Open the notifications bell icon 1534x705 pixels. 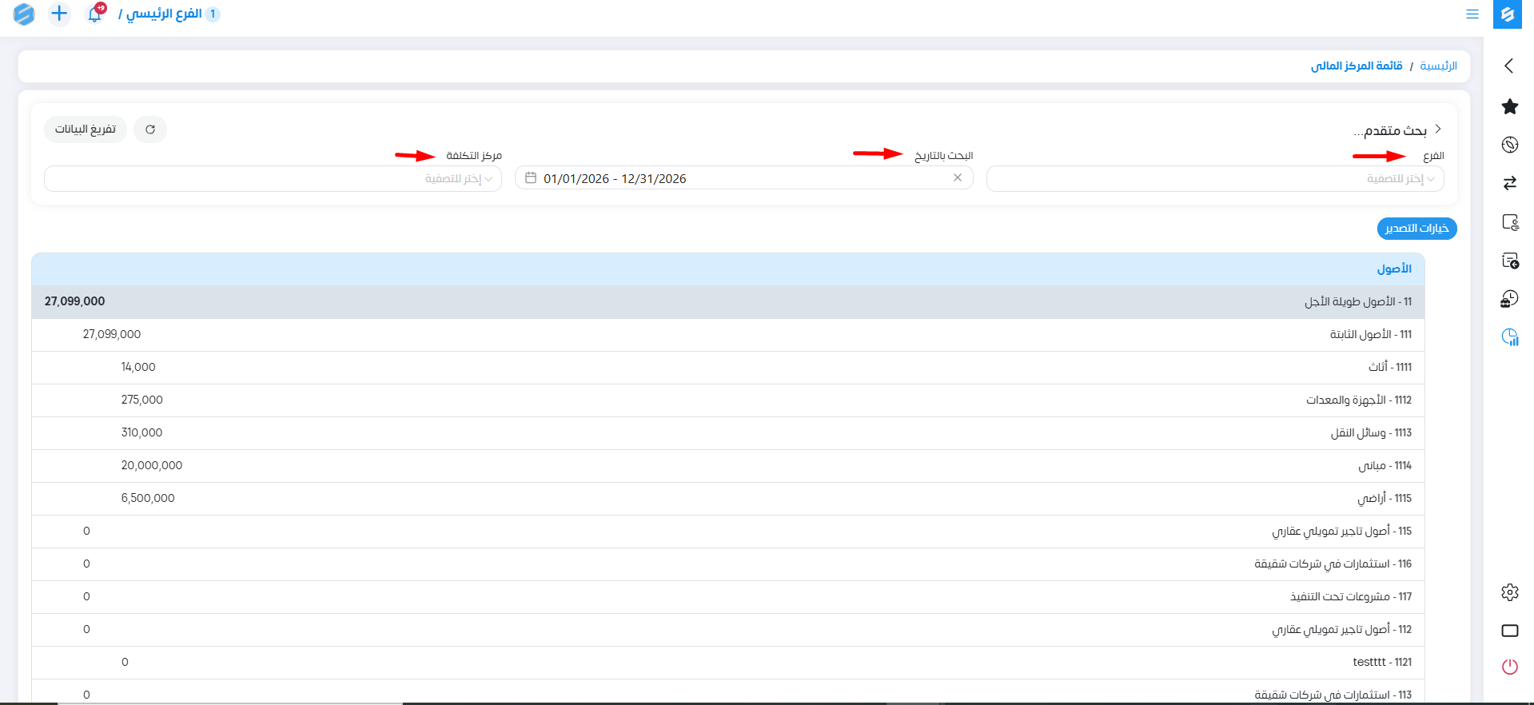tap(95, 14)
